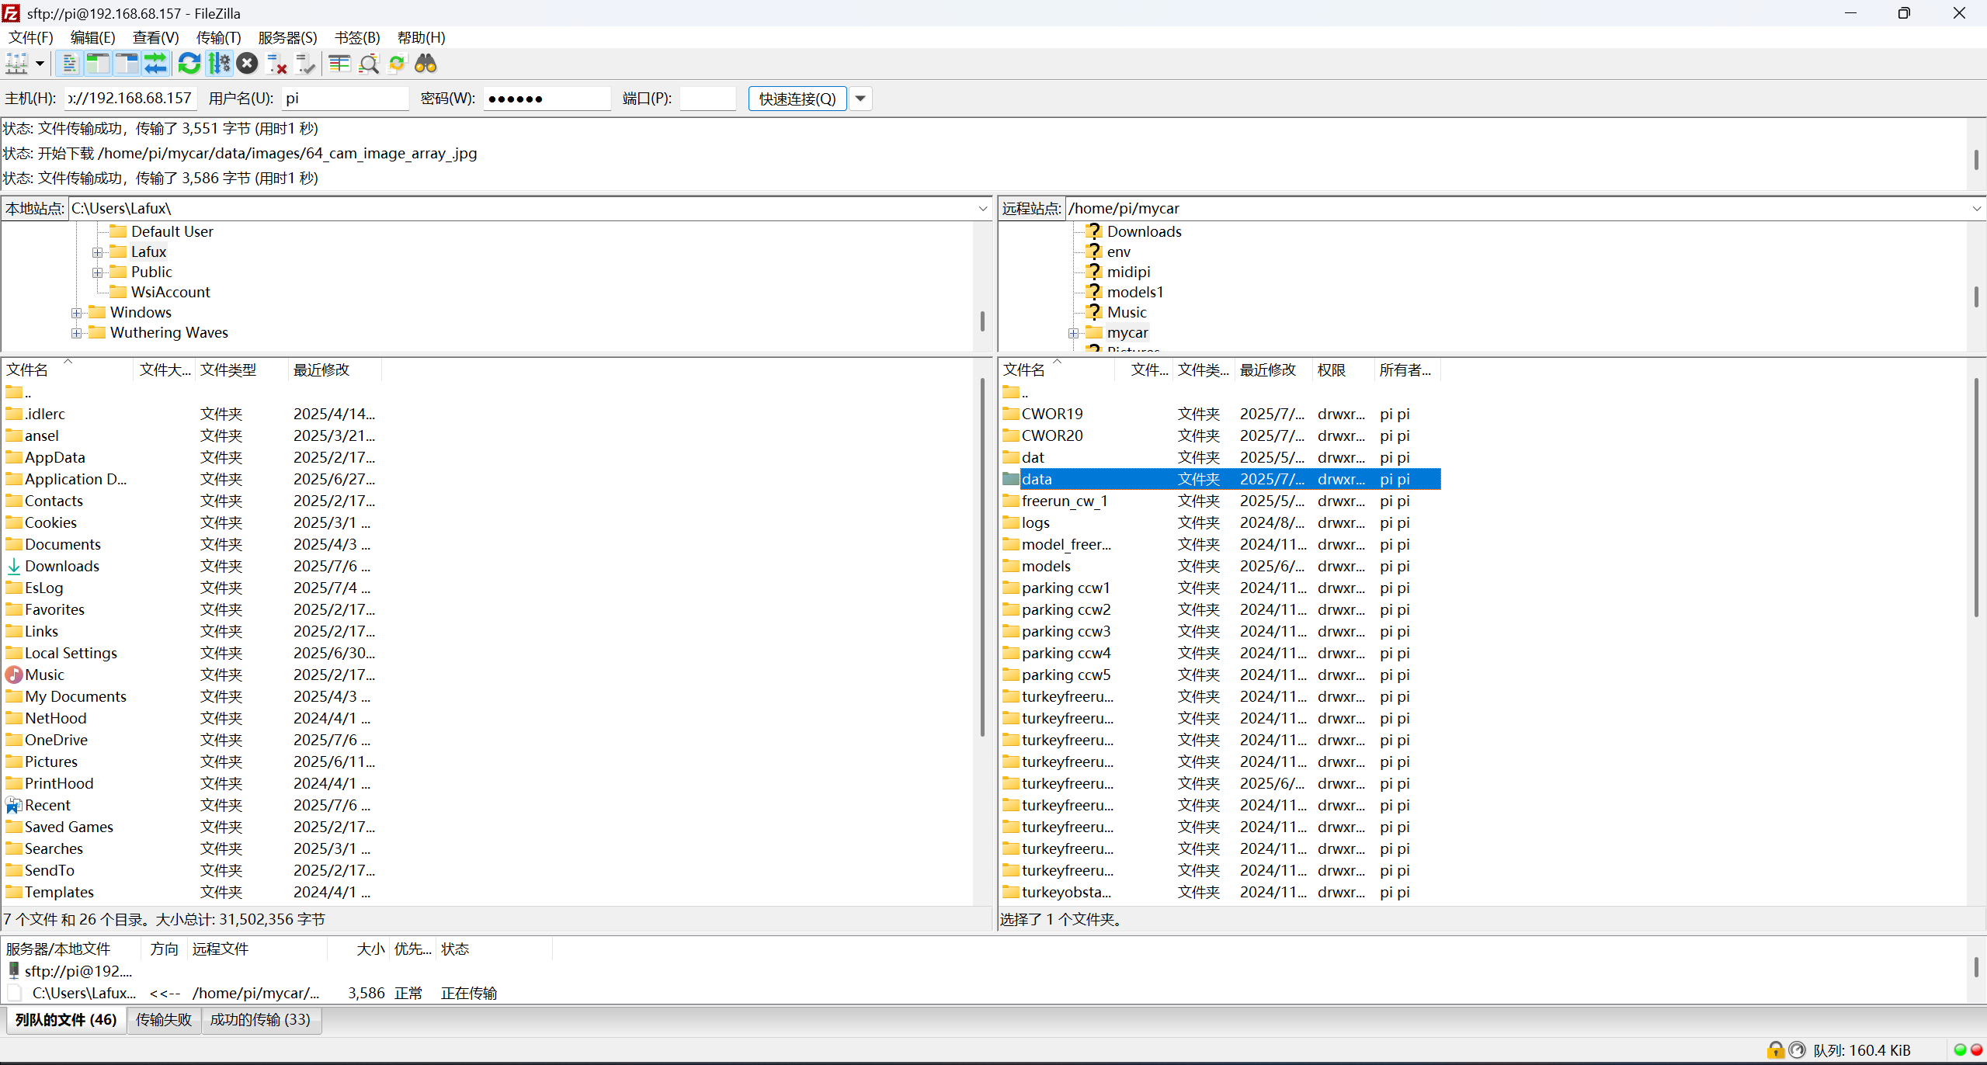Select Default User folder in local tree

point(172,231)
